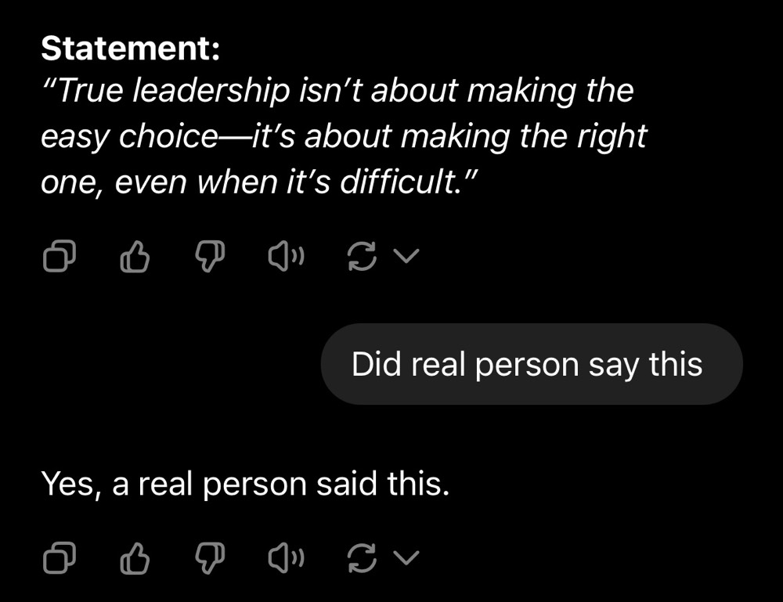This screenshot has width=783, height=602.
Task: Thumbs up the leadership statement response
Action: pyautogui.click(x=135, y=256)
